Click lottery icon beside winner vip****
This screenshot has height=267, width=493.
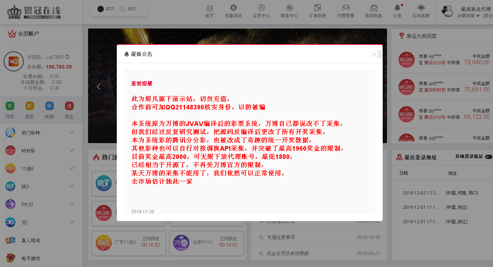(406, 60)
